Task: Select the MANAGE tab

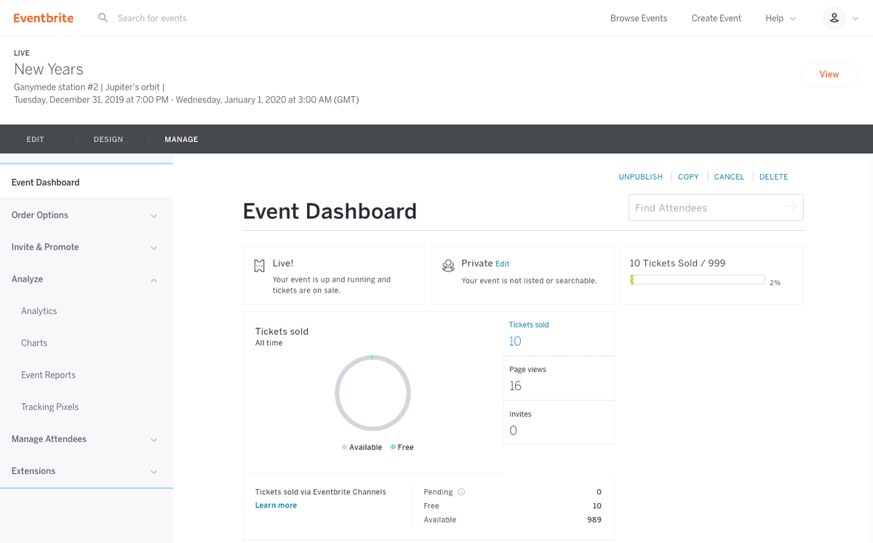Action: click(x=181, y=139)
